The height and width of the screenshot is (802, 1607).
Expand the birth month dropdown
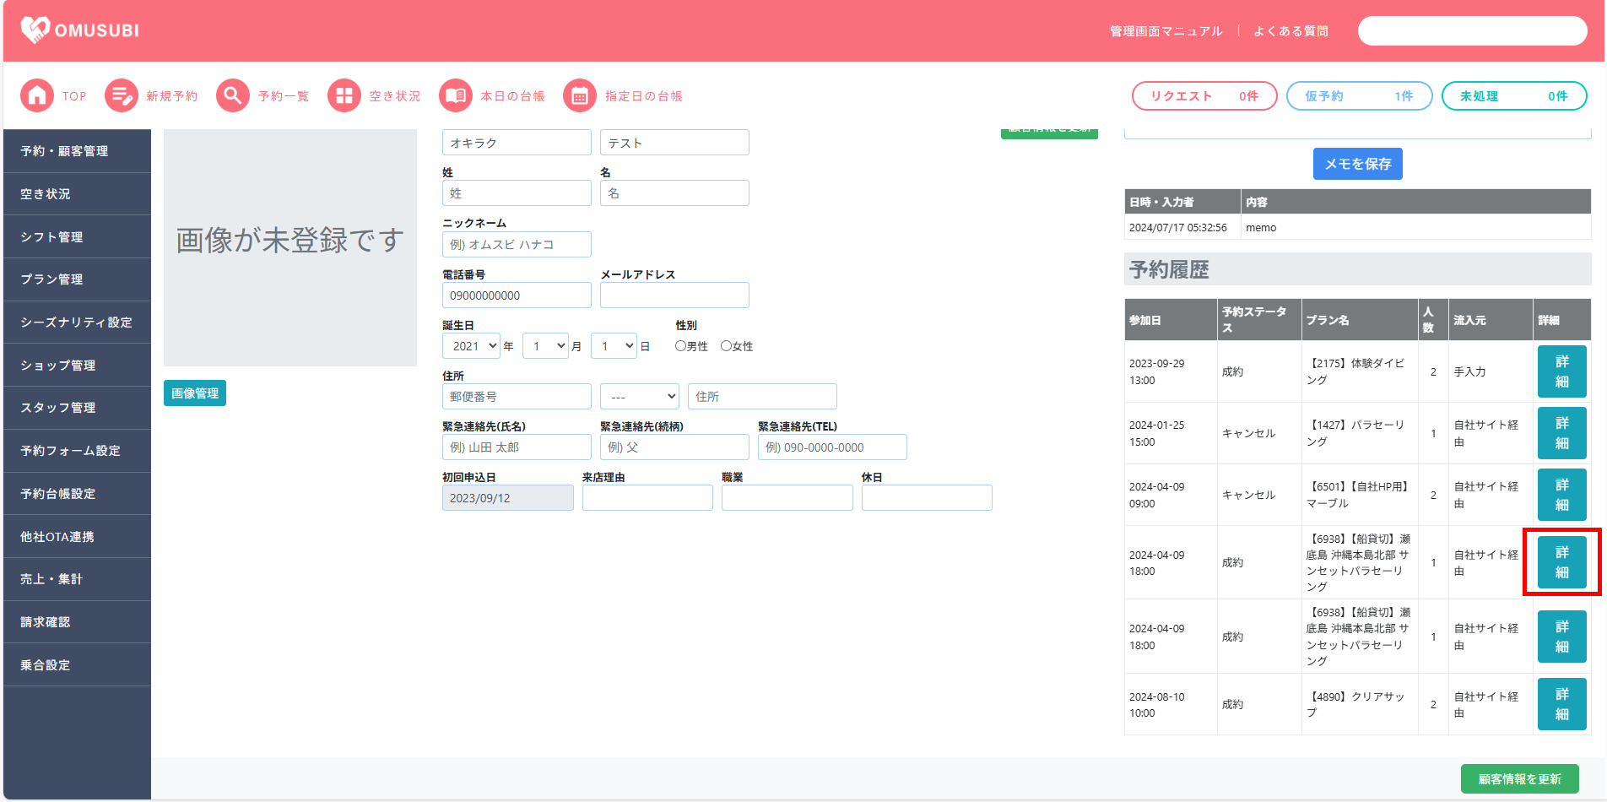[x=545, y=346]
